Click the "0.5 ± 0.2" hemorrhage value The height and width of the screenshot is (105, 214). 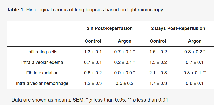125,83
